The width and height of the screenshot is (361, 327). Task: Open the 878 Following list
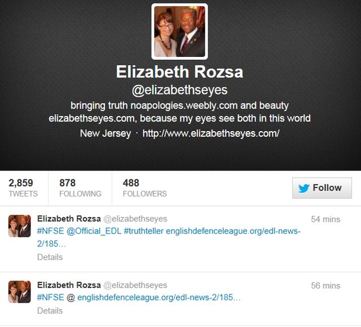pyautogui.click(x=80, y=188)
